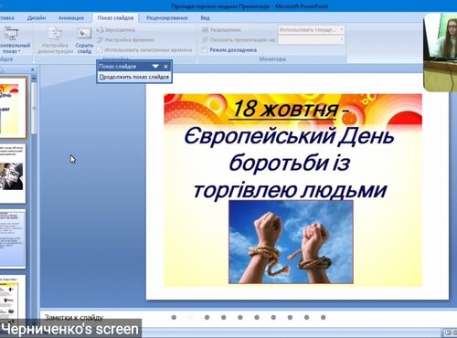The image size is (457, 338).
Task: Open the Рецензирование ribbon tab
Action: [167, 18]
